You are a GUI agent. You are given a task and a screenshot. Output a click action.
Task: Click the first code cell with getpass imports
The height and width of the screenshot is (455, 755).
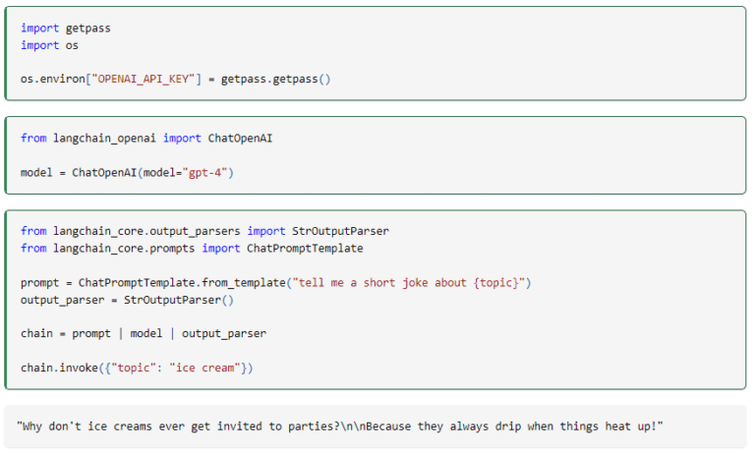click(492, 53)
